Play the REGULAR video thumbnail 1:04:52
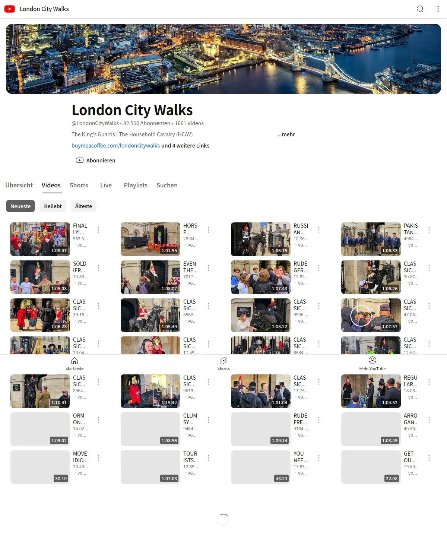Image resolution: width=447 pixels, height=548 pixels. coord(371,391)
